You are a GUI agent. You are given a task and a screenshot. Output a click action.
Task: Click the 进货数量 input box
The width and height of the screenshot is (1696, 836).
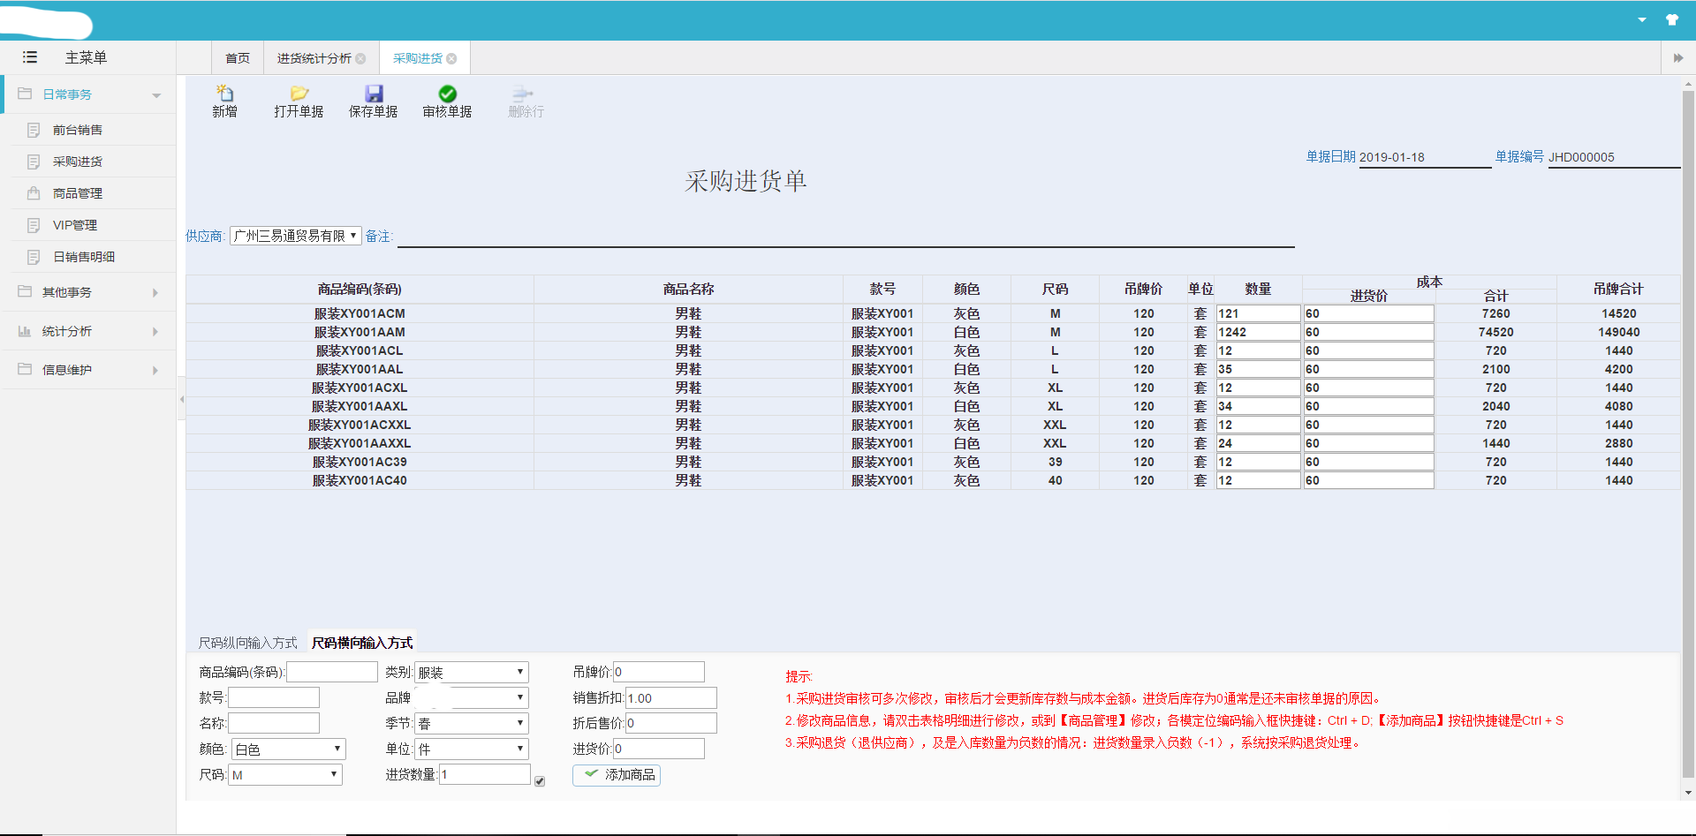click(x=485, y=775)
